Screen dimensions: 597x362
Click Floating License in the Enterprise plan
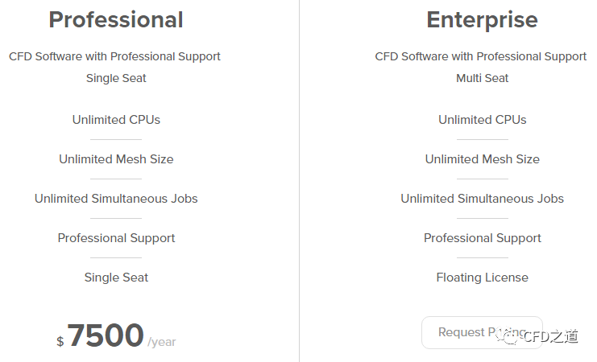[482, 278]
